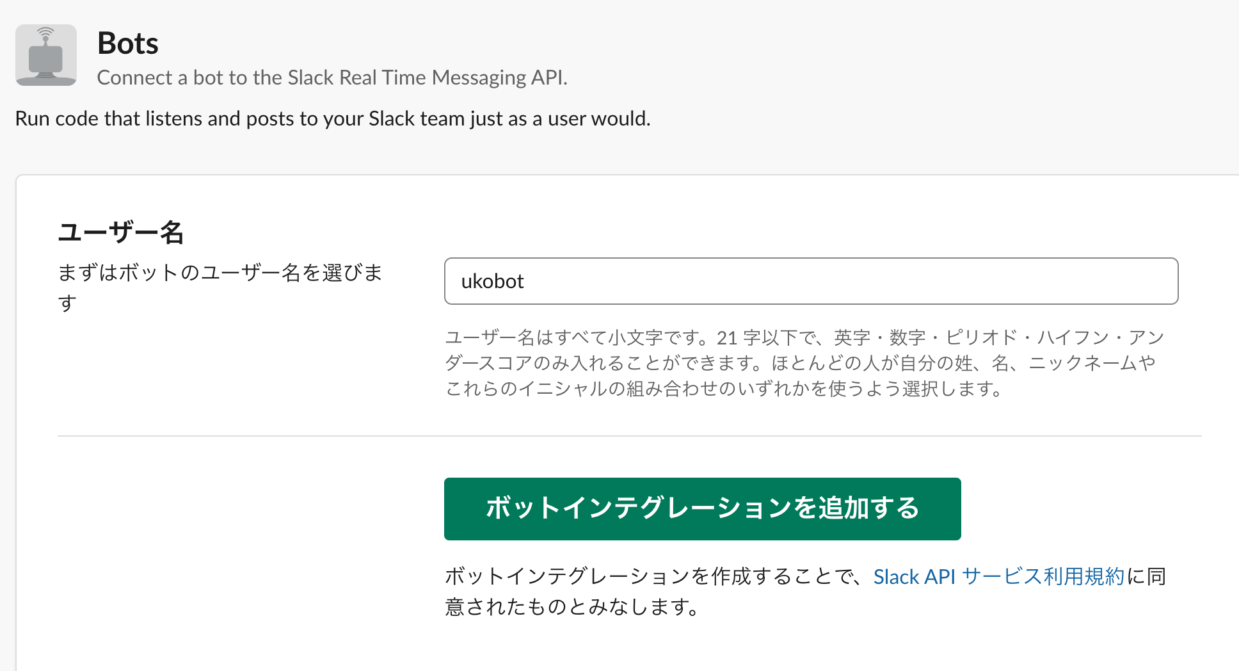The height and width of the screenshot is (671, 1239).
Task: Open the Slack API サービス利用規約 link
Action: coord(998,577)
